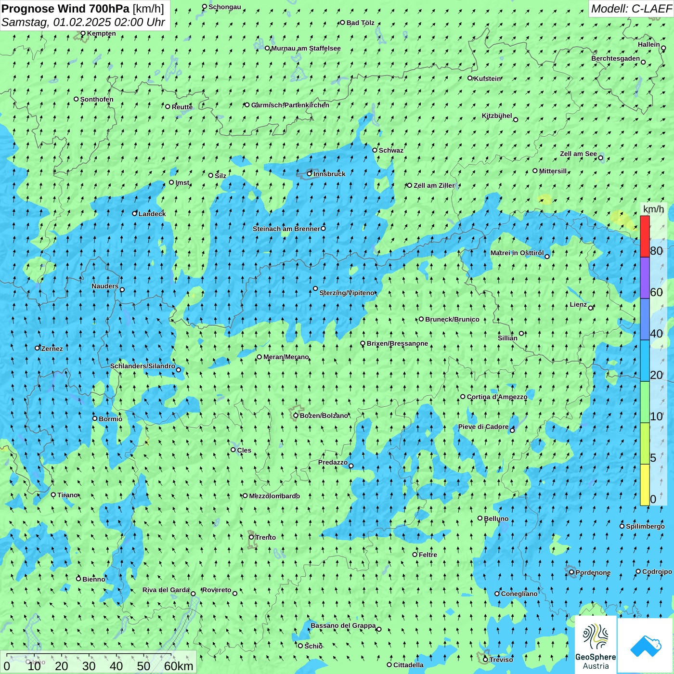Viewport: 674px width, 674px height.
Task: Click the Treviso city marker
Action: tap(486, 660)
